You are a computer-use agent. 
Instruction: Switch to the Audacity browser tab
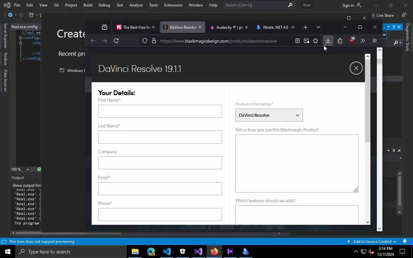click(x=229, y=27)
